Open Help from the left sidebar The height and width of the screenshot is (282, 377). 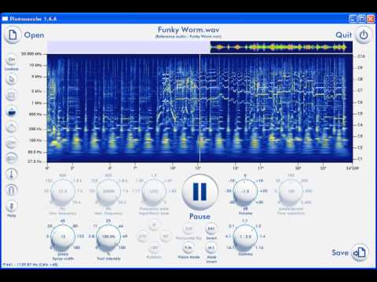coord(12,206)
